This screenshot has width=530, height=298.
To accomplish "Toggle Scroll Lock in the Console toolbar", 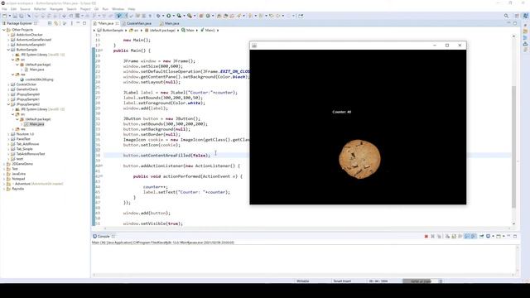I will [x=454, y=237].
